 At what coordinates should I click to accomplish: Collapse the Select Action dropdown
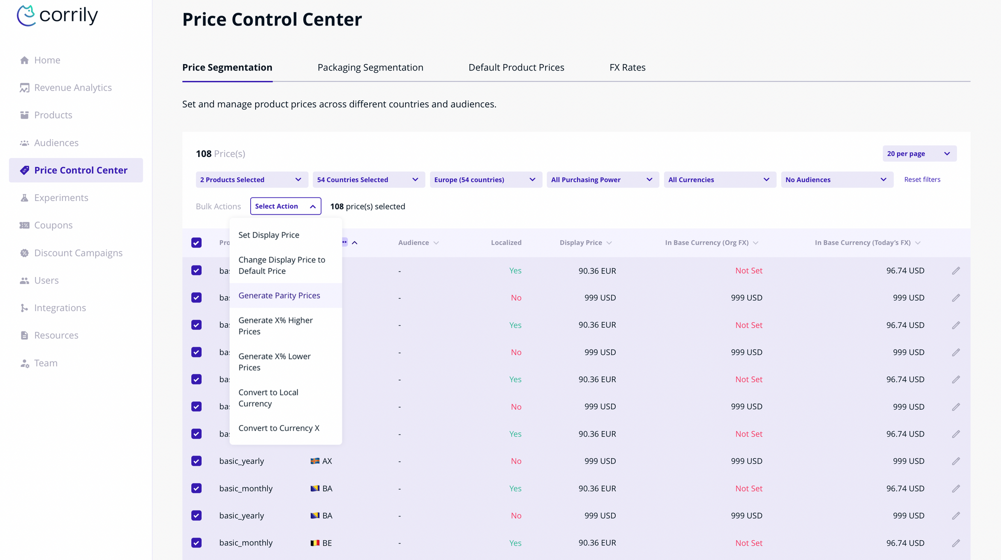coord(286,206)
